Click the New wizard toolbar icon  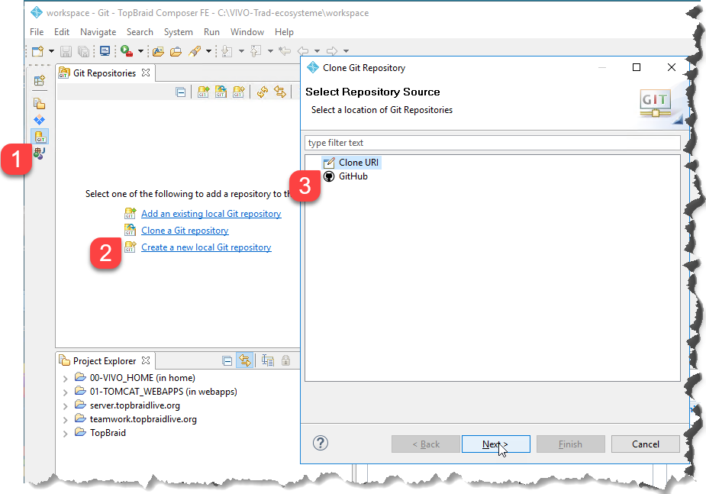point(38,51)
